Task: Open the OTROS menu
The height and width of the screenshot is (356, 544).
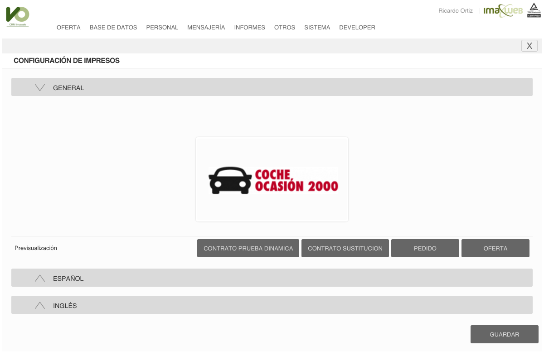Action: click(285, 27)
